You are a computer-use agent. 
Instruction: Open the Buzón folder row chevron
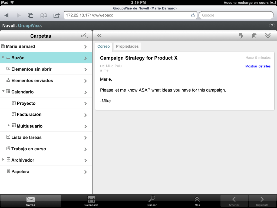tap(85, 58)
